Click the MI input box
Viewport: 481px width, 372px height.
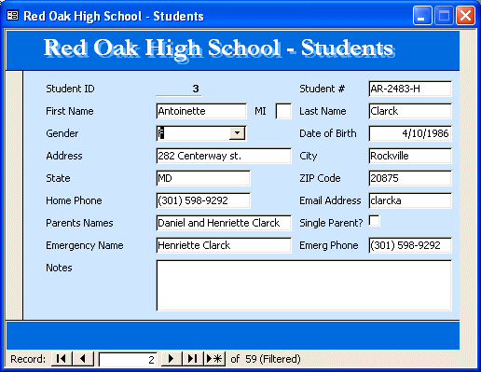[283, 111]
